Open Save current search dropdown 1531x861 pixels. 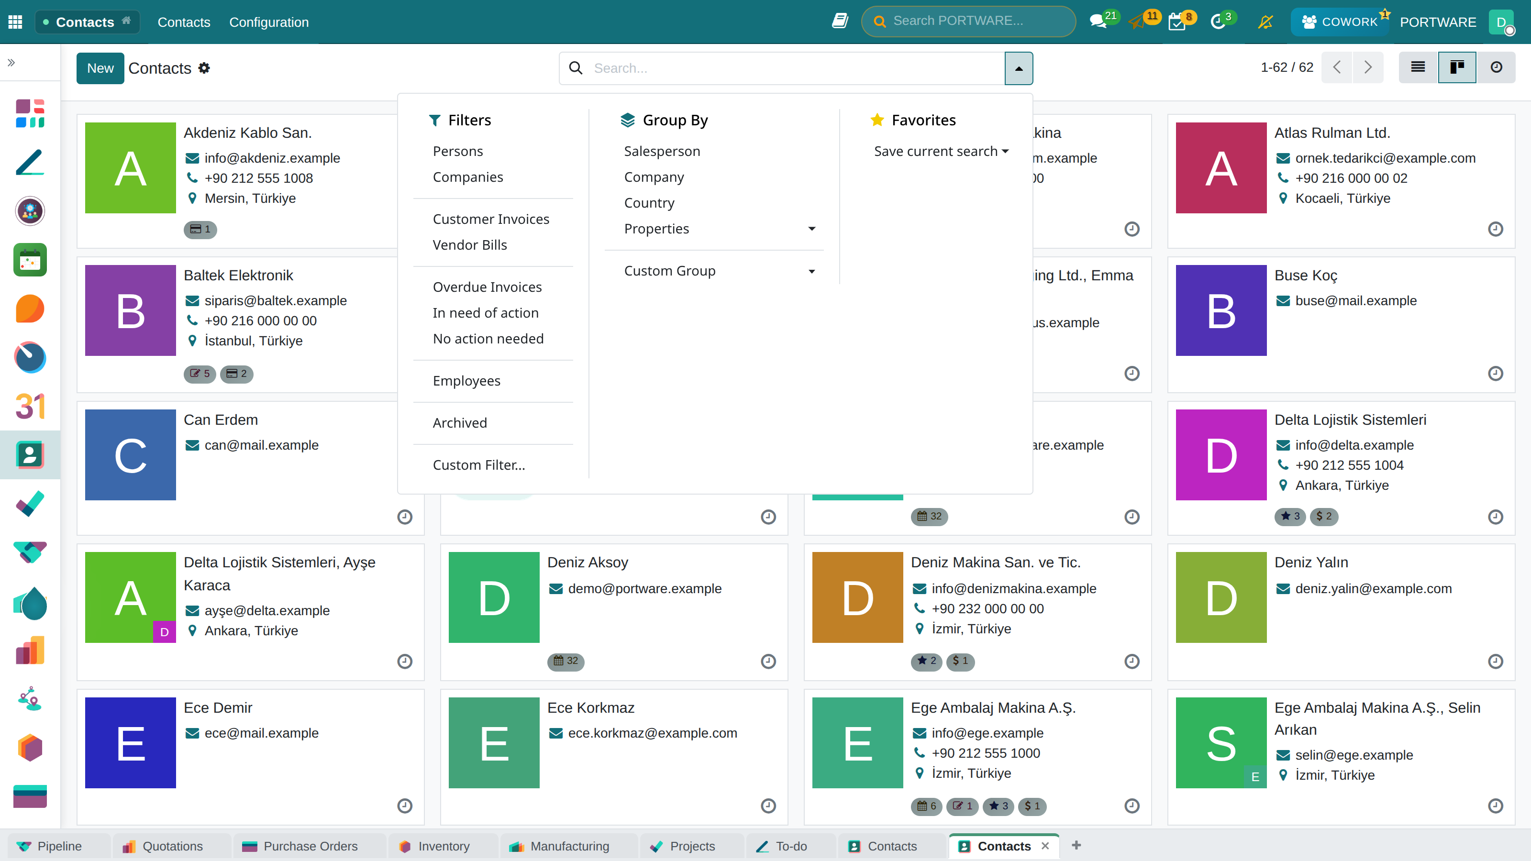942,152
